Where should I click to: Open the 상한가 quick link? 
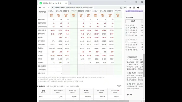(129, 64)
